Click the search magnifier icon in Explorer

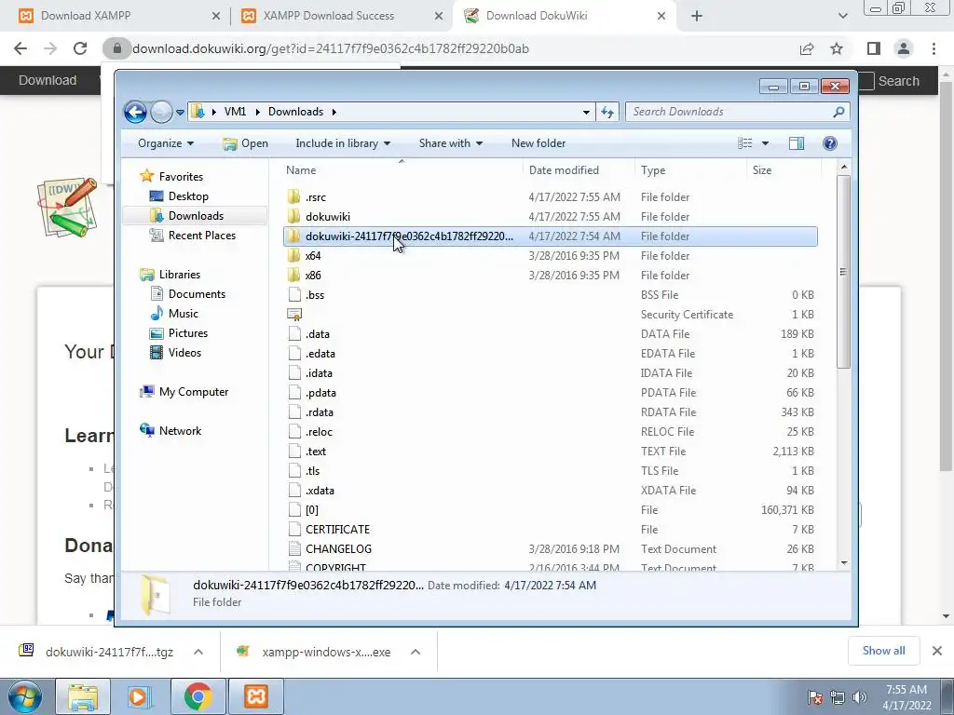coord(838,112)
